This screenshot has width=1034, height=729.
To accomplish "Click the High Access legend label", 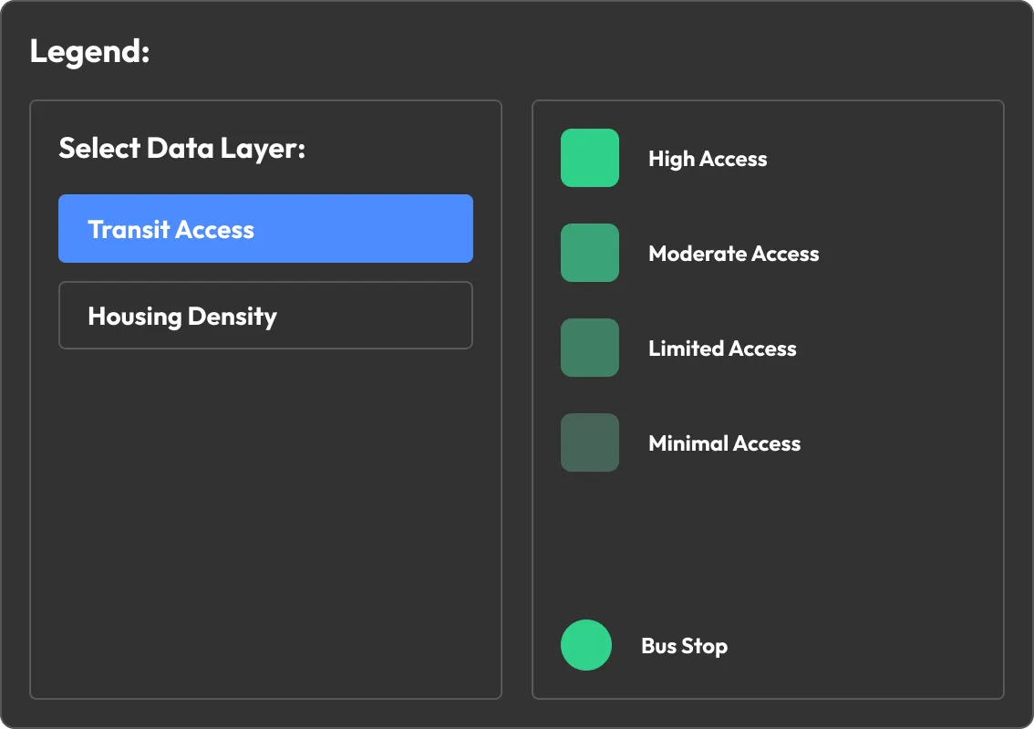I will click(x=708, y=159).
